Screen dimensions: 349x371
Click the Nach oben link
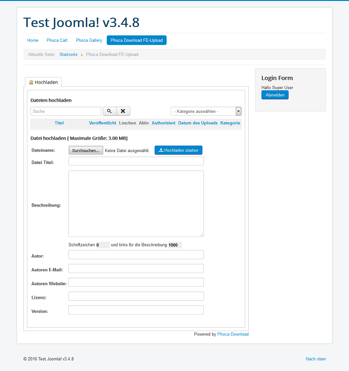click(316, 359)
